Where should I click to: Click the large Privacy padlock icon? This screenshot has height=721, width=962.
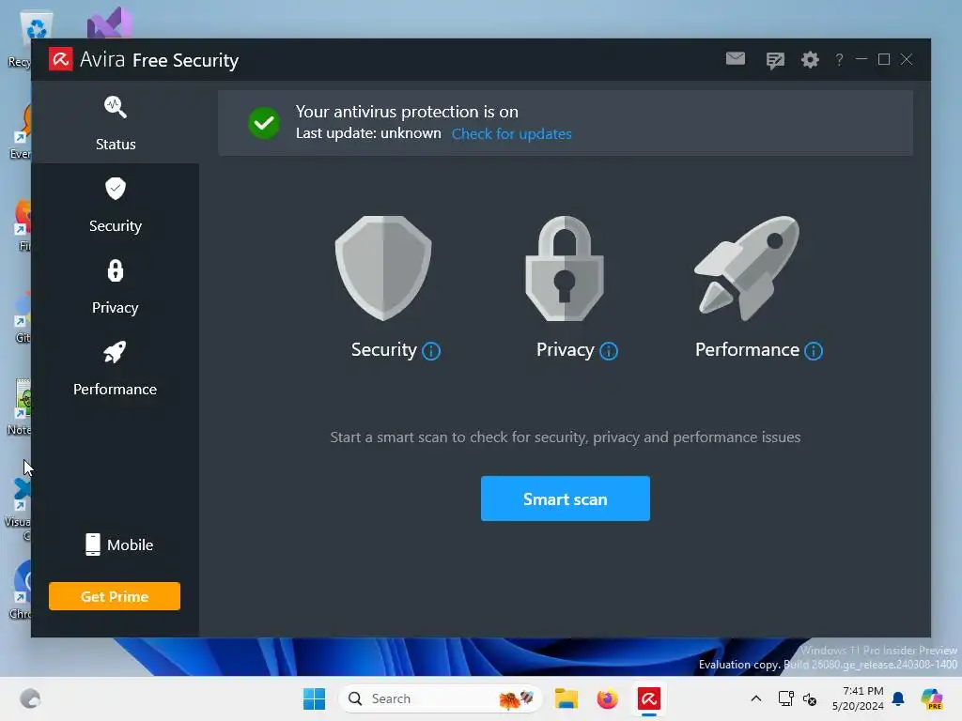565,268
